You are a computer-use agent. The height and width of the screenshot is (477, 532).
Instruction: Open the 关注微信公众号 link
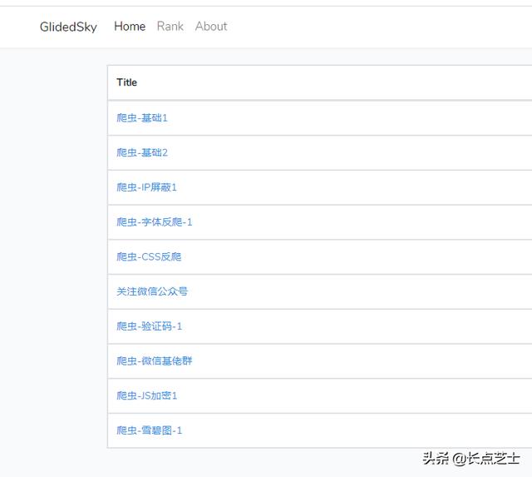point(151,291)
